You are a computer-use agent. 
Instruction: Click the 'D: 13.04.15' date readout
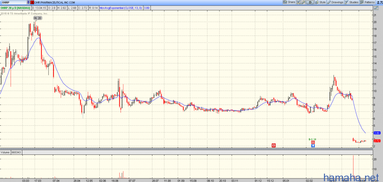(39, 8)
